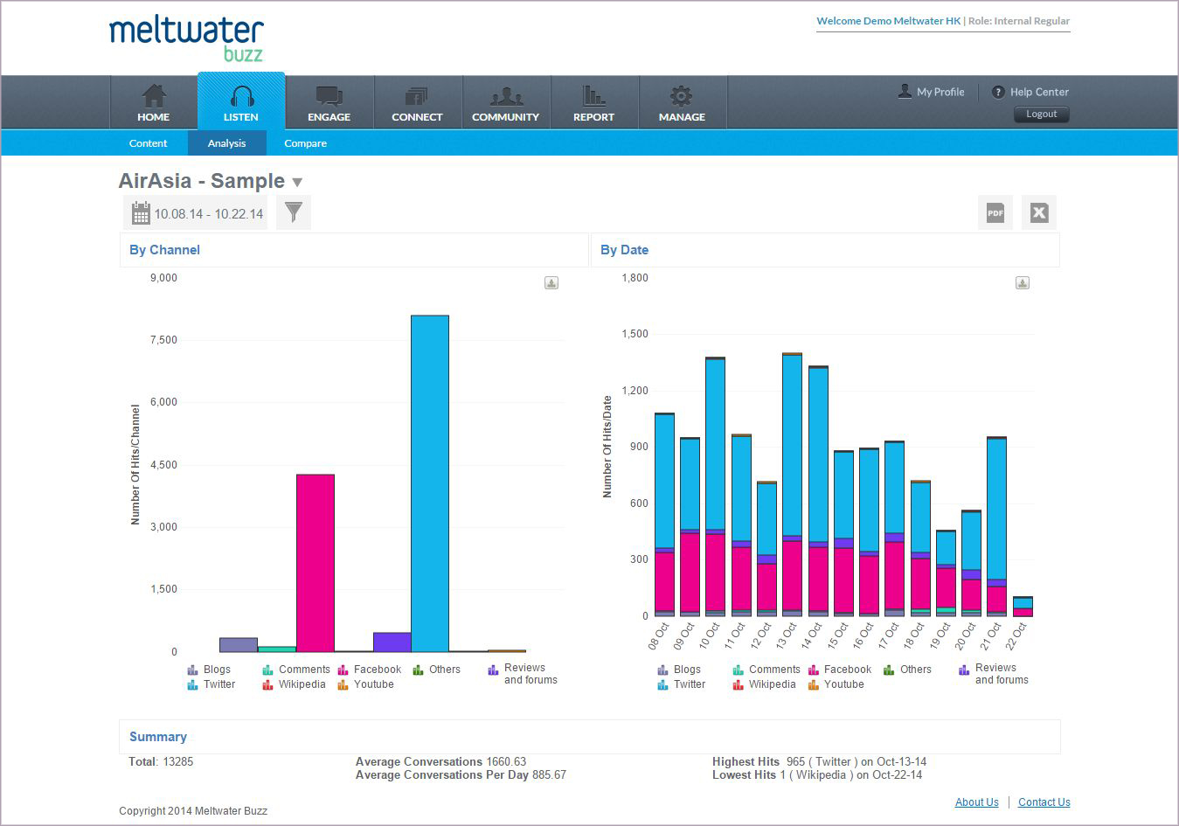The height and width of the screenshot is (826, 1179).
Task: Expand the AirAsia - Sample dropdown arrow
Action: (x=297, y=183)
